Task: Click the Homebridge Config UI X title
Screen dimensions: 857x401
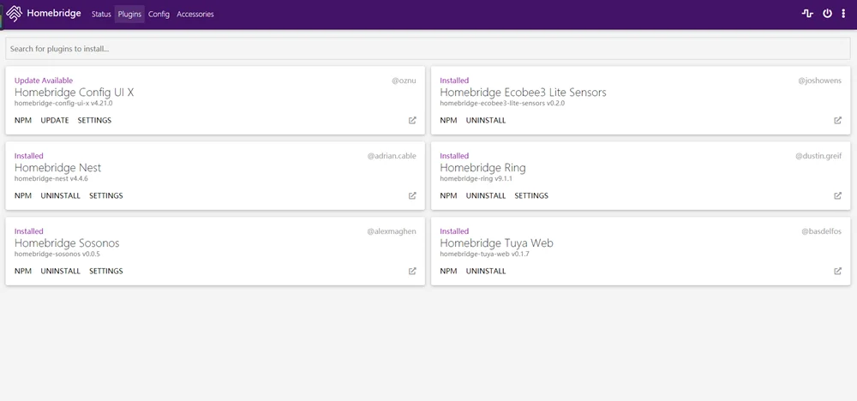Action: 74,93
